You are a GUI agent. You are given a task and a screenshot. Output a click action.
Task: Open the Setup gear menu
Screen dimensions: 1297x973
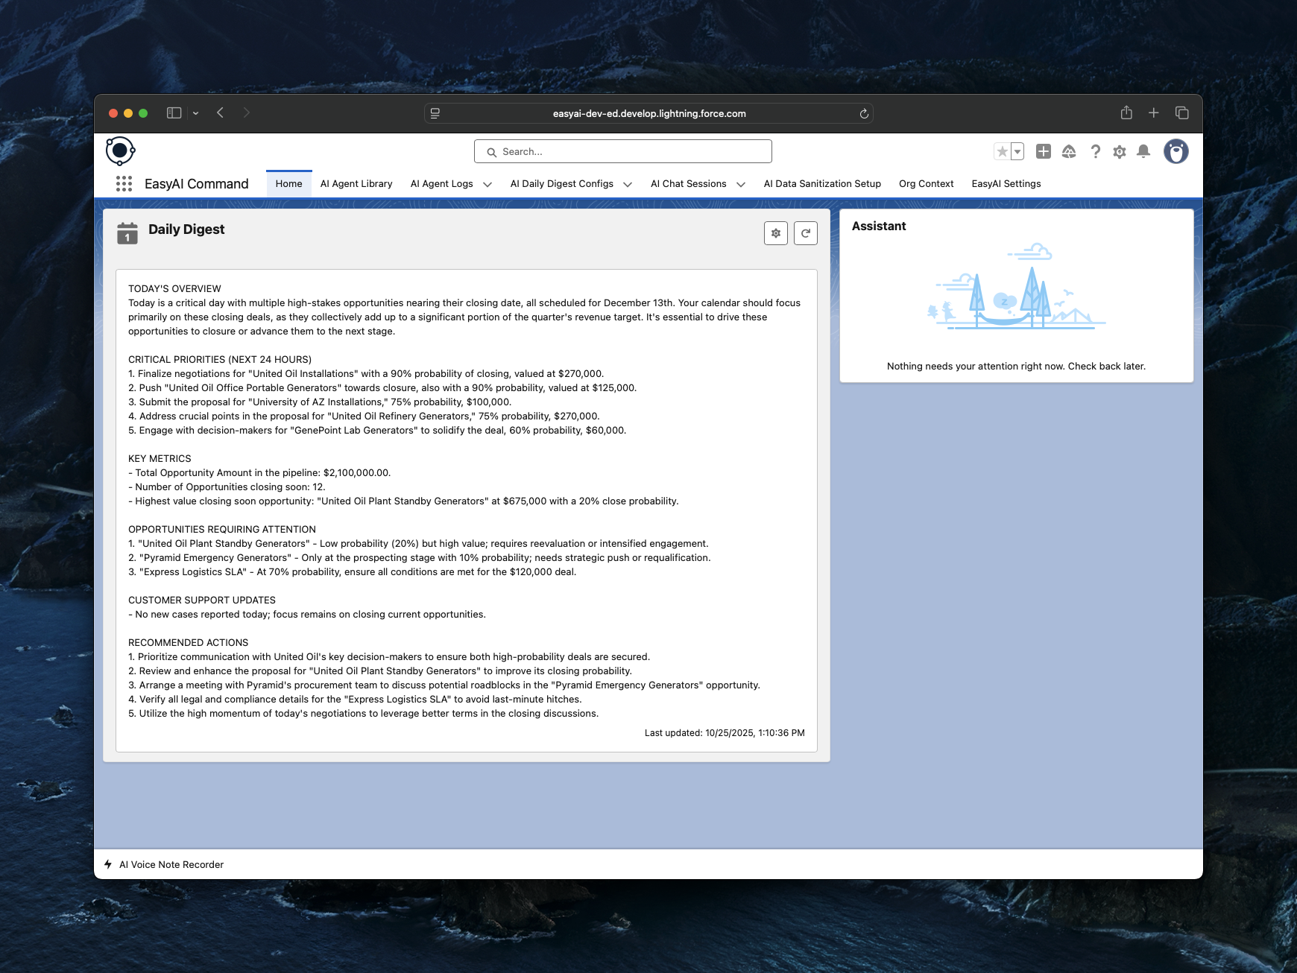(x=1119, y=152)
